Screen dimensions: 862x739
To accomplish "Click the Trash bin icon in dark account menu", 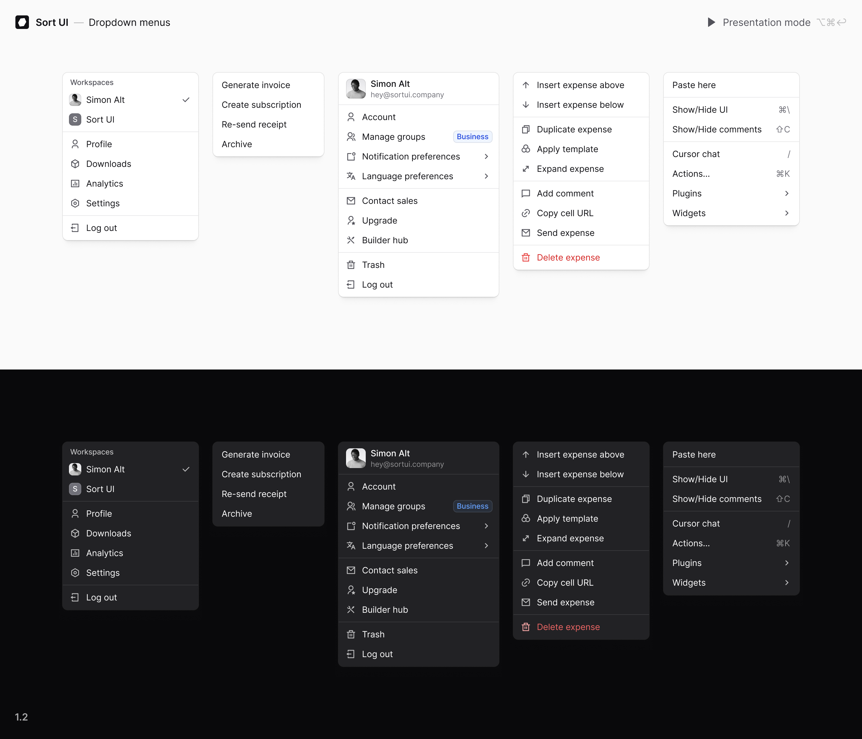I will coord(351,634).
